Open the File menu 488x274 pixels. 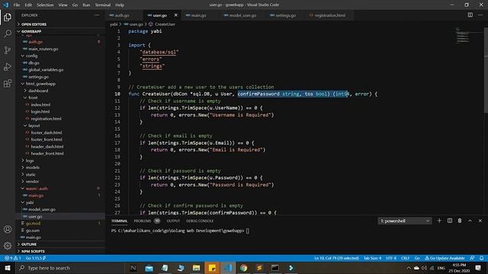pyautogui.click(x=17, y=5)
